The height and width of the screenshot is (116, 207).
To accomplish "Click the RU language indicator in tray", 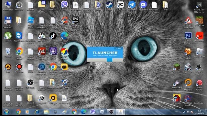I will click(x=177, y=112).
